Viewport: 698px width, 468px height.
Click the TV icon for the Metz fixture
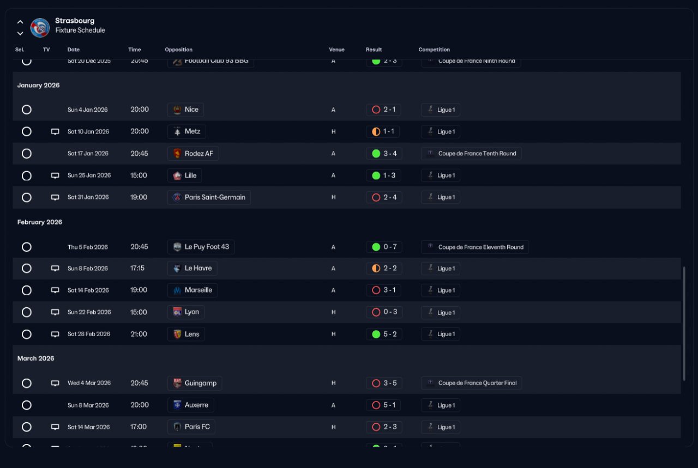tap(55, 132)
